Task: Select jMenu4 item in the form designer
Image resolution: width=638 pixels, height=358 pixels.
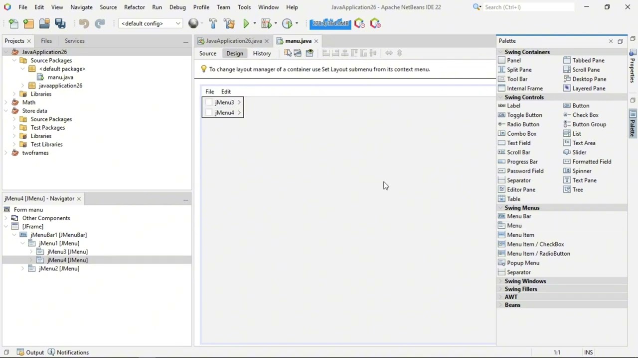Action: tap(223, 113)
